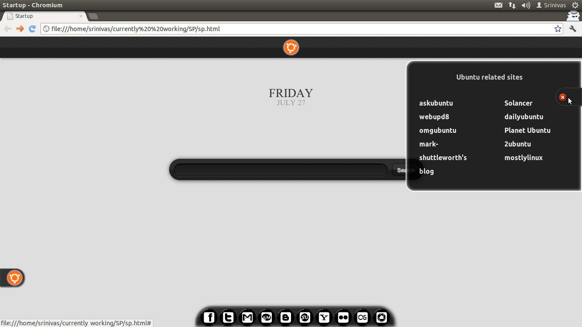Image resolution: width=582 pixels, height=327 pixels.
Task: Click the page info globe icon in address bar
Action: click(x=46, y=29)
